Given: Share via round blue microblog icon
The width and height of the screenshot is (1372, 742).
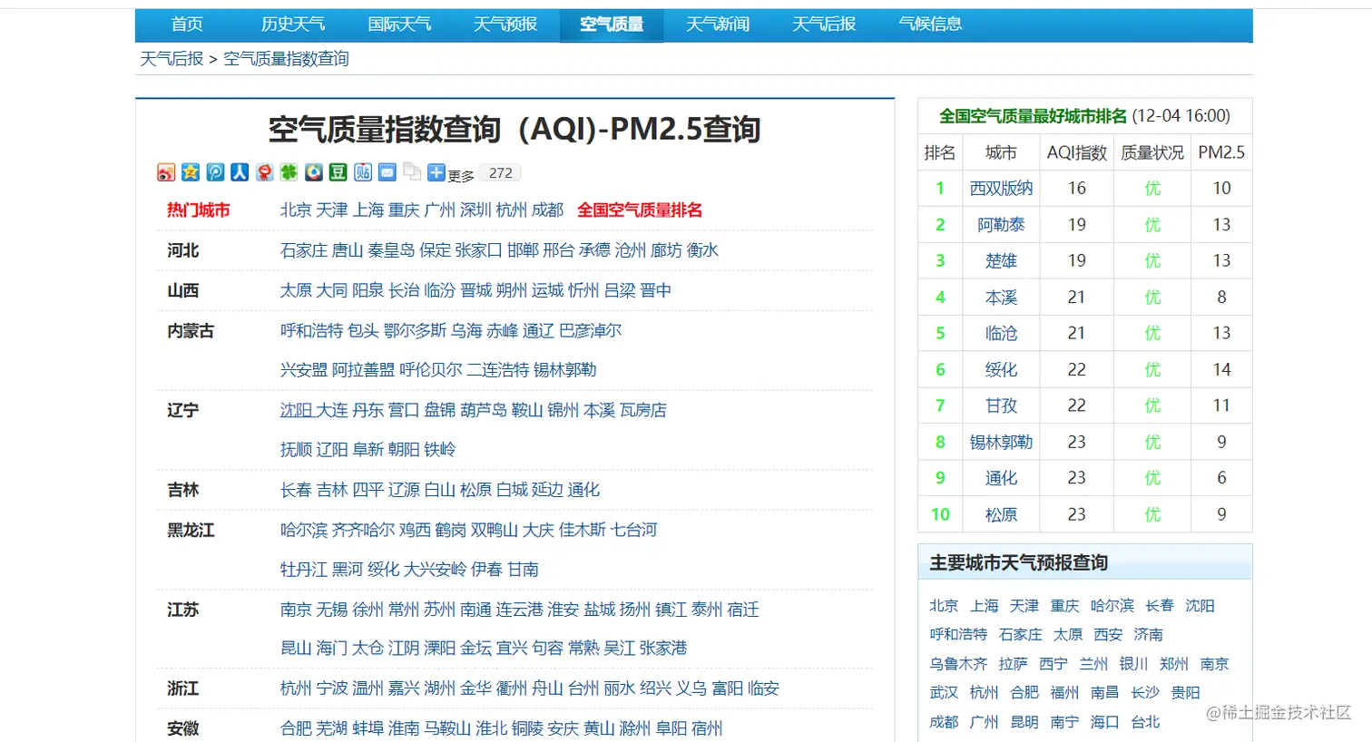Looking at the screenshot, I should click(x=313, y=172).
